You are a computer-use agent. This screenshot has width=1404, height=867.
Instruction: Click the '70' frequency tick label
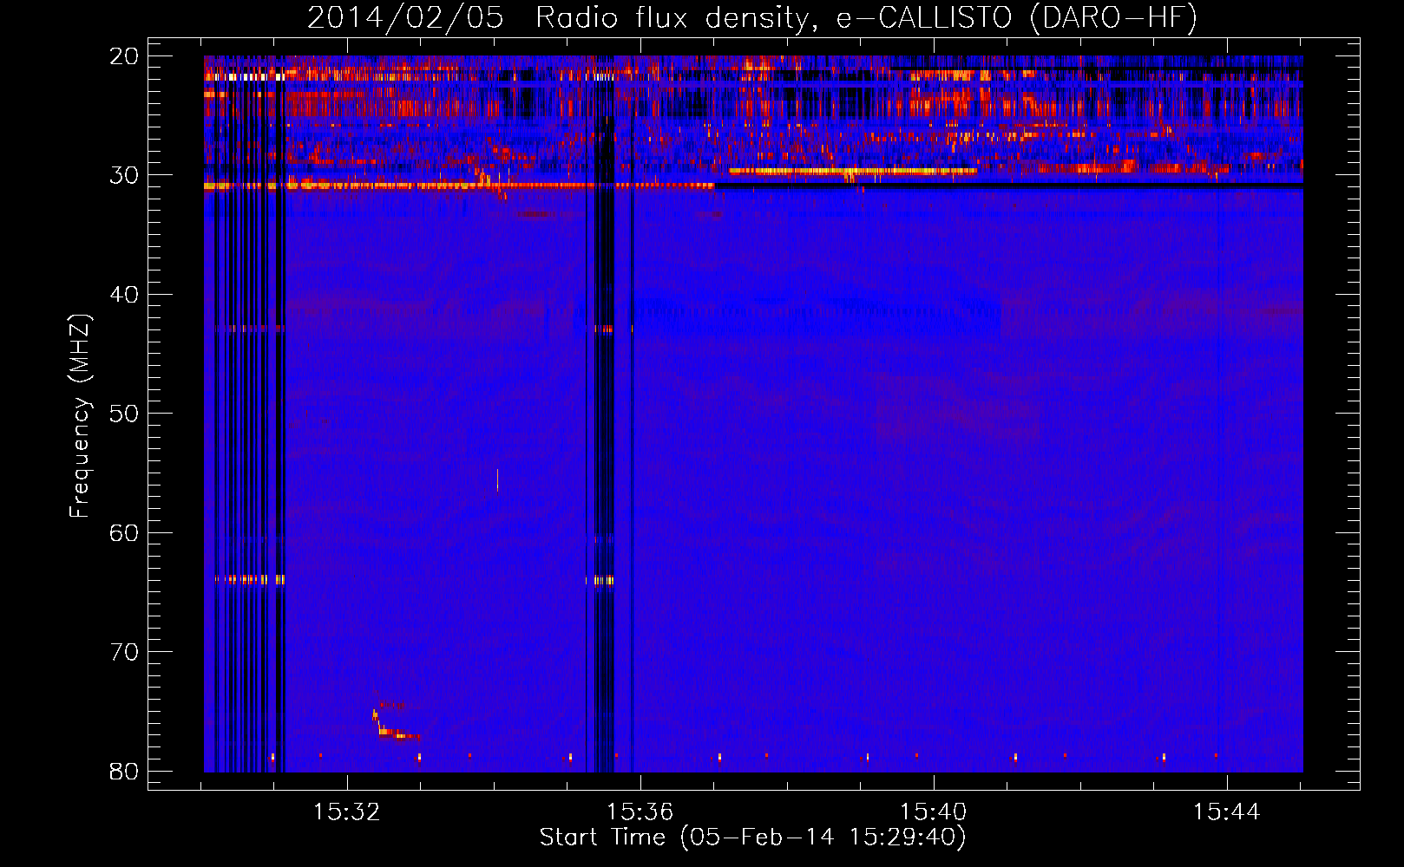pos(125,652)
